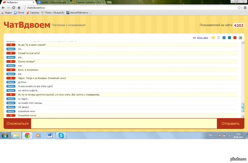Image resolution: width=248 pixels, height=163 pixels.
Task: Open the Яндекс bookmark
Action: coord(7,13)
